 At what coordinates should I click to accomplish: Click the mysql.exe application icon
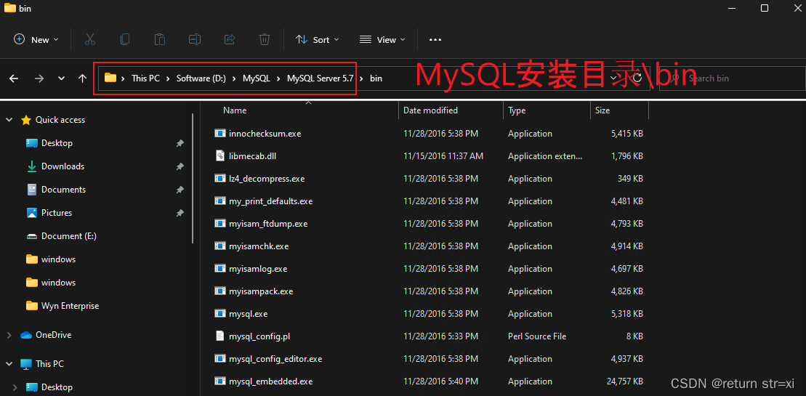pyautogui.click(x=220, y=314)
